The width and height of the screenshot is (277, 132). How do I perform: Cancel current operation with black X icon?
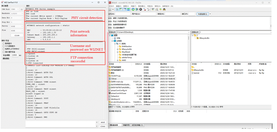point(141,9)
